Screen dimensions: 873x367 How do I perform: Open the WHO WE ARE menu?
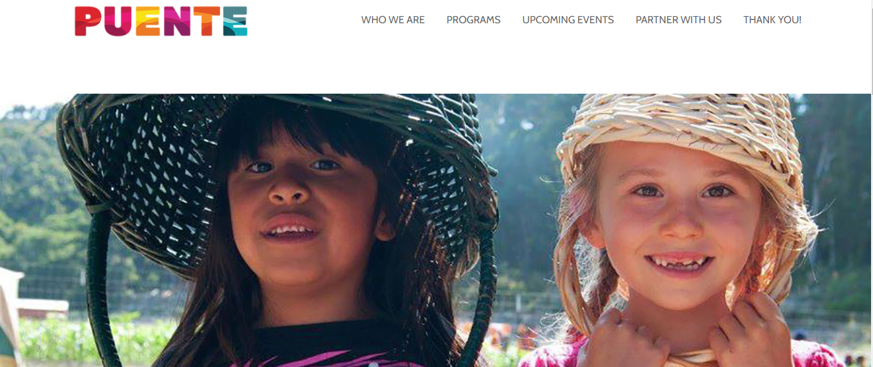[393, 20]
